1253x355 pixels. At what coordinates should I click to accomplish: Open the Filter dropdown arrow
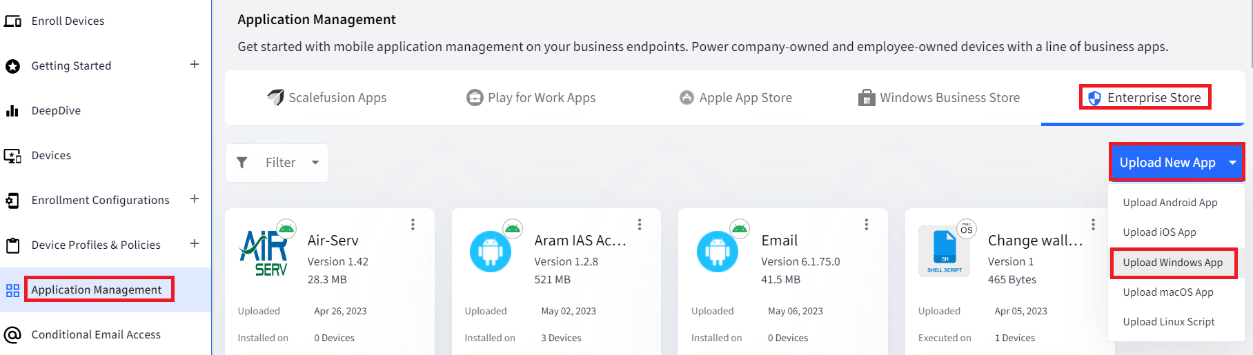coord(315,163)
